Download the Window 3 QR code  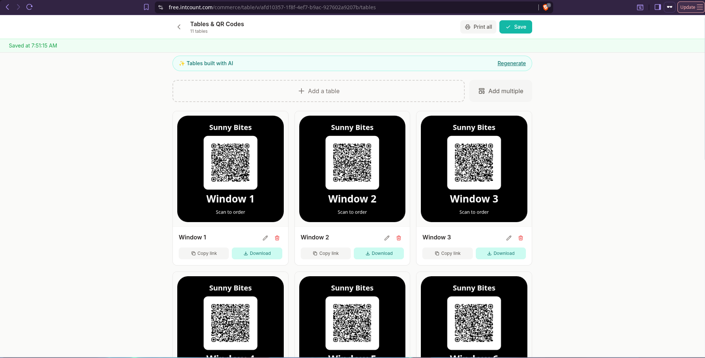tap(501, 253)
